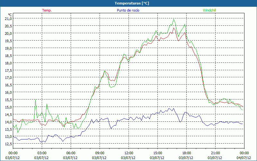The height and width of the screenshot is (161, 257).
Task: Click the '03/07/12' date beneath 18:00
Action: tap(186, 158)
